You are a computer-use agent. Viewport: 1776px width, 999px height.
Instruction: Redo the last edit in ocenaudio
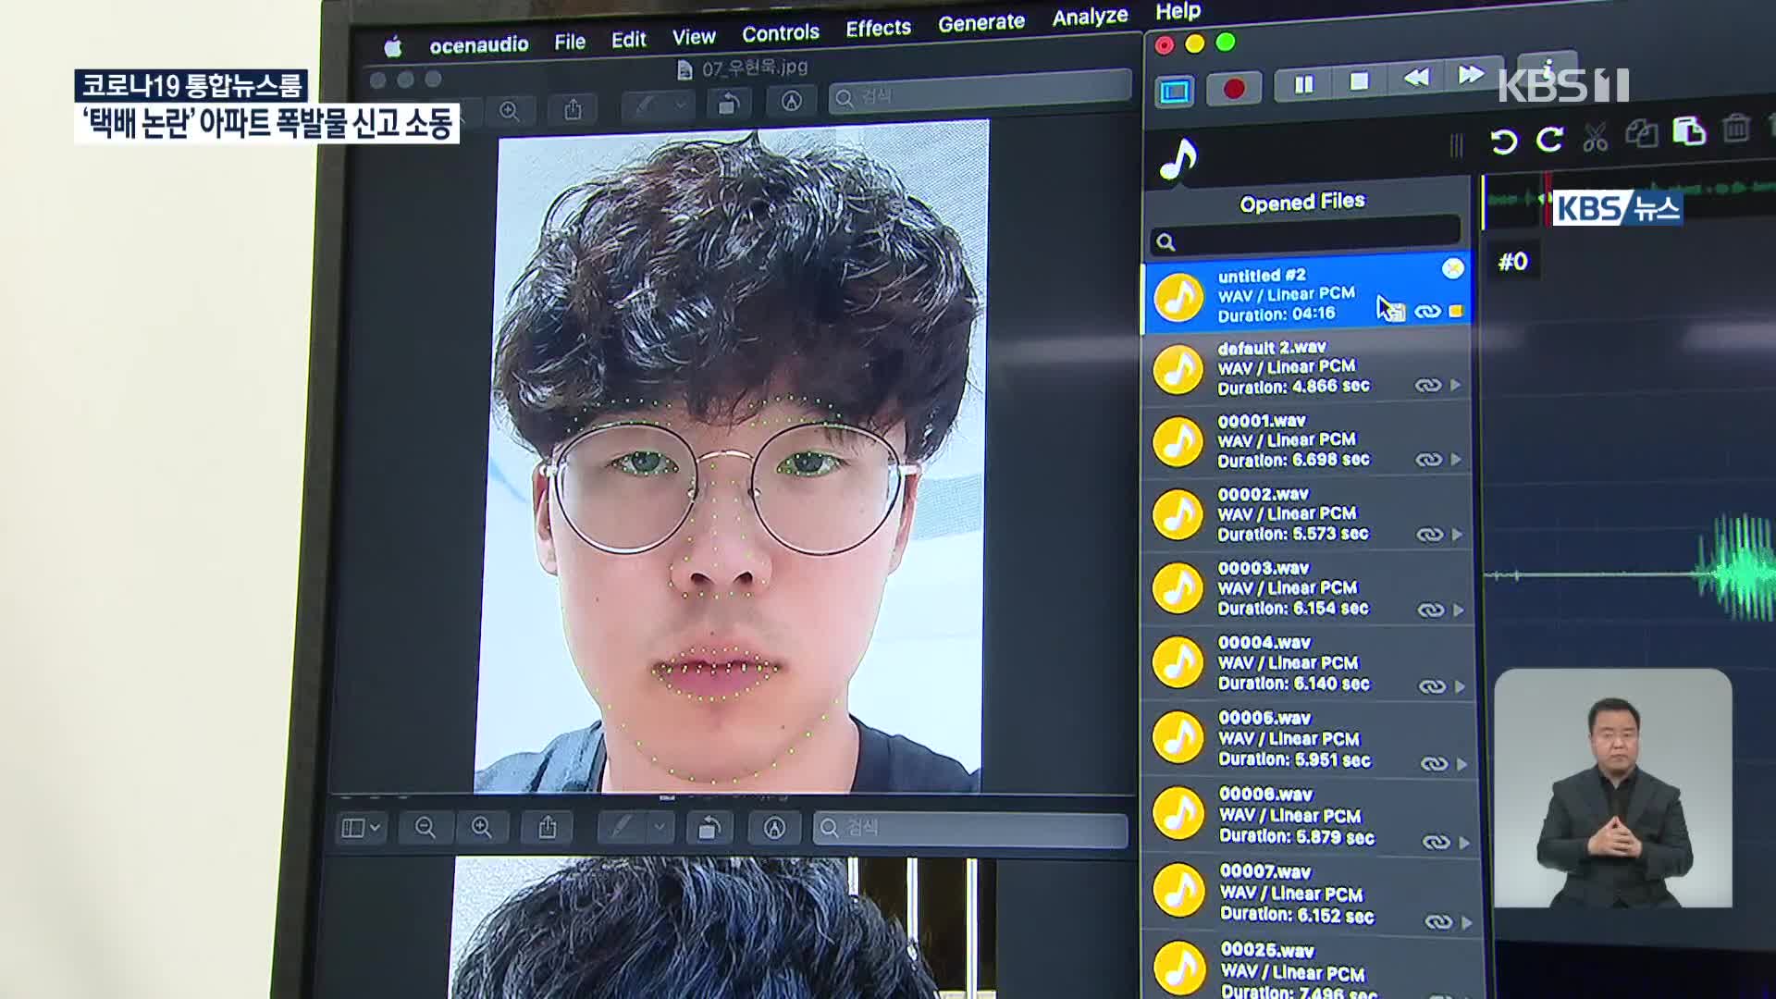(1550, 139)
